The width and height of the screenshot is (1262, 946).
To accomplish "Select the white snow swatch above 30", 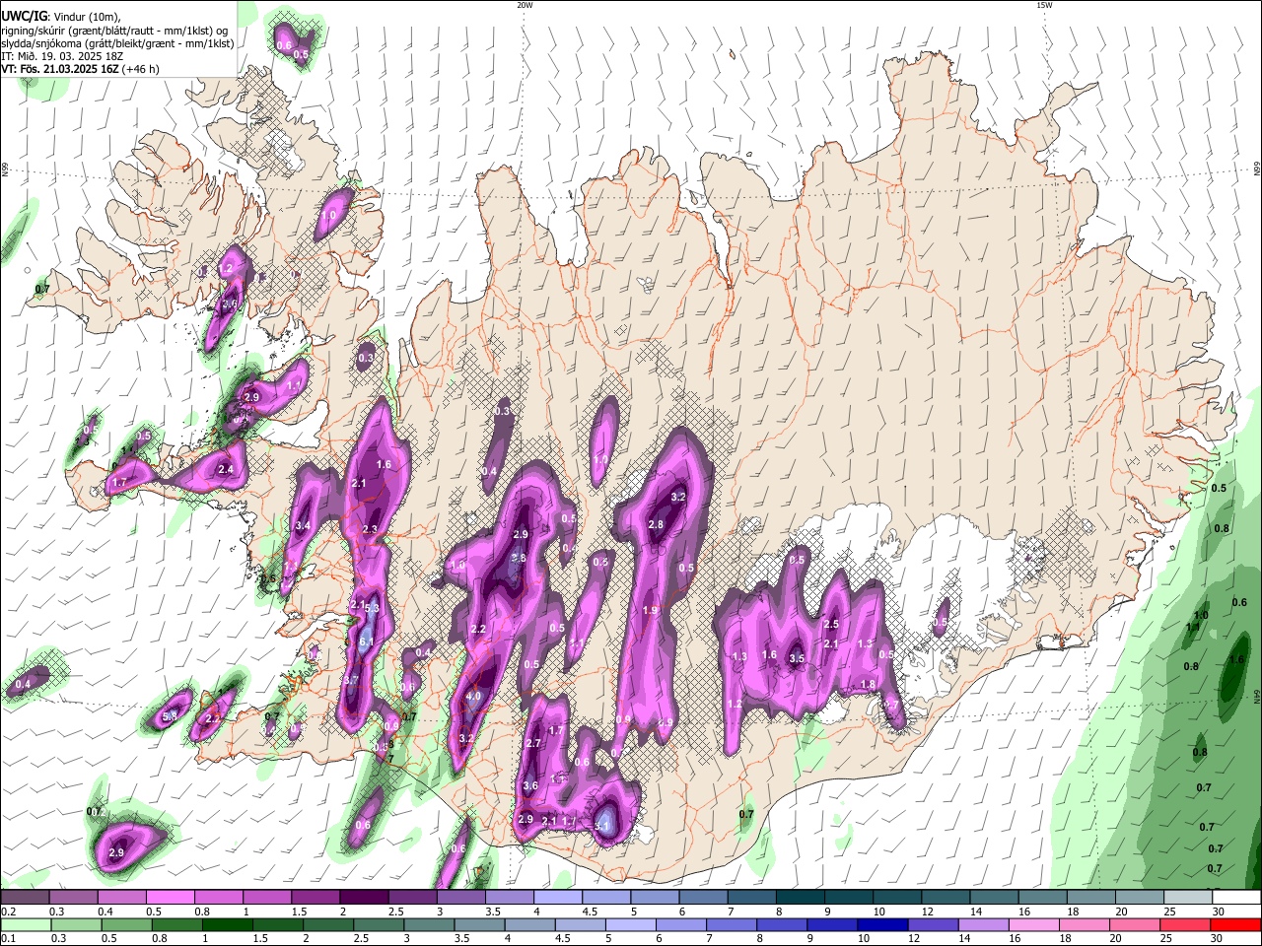I will click(x=1236, y=898).
